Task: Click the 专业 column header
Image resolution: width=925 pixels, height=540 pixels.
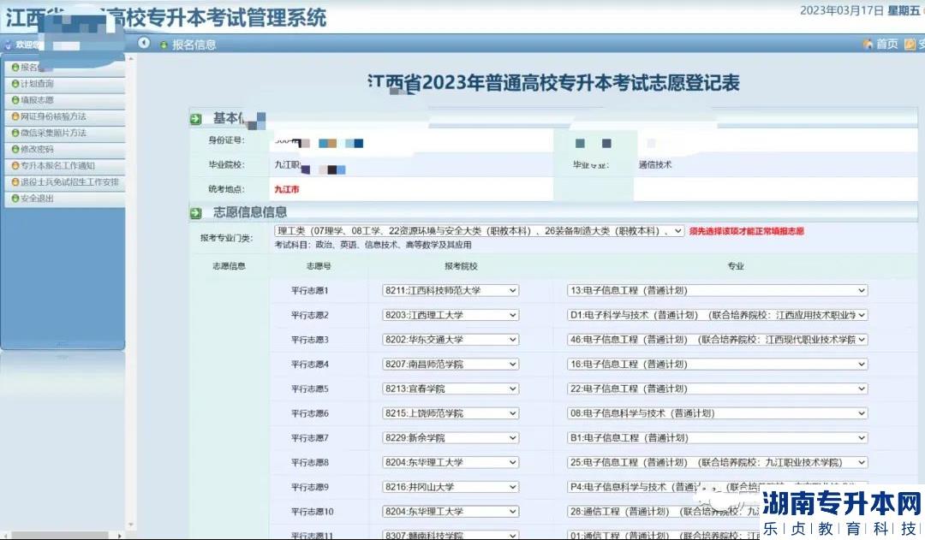Action: click(x=735, y=266)
